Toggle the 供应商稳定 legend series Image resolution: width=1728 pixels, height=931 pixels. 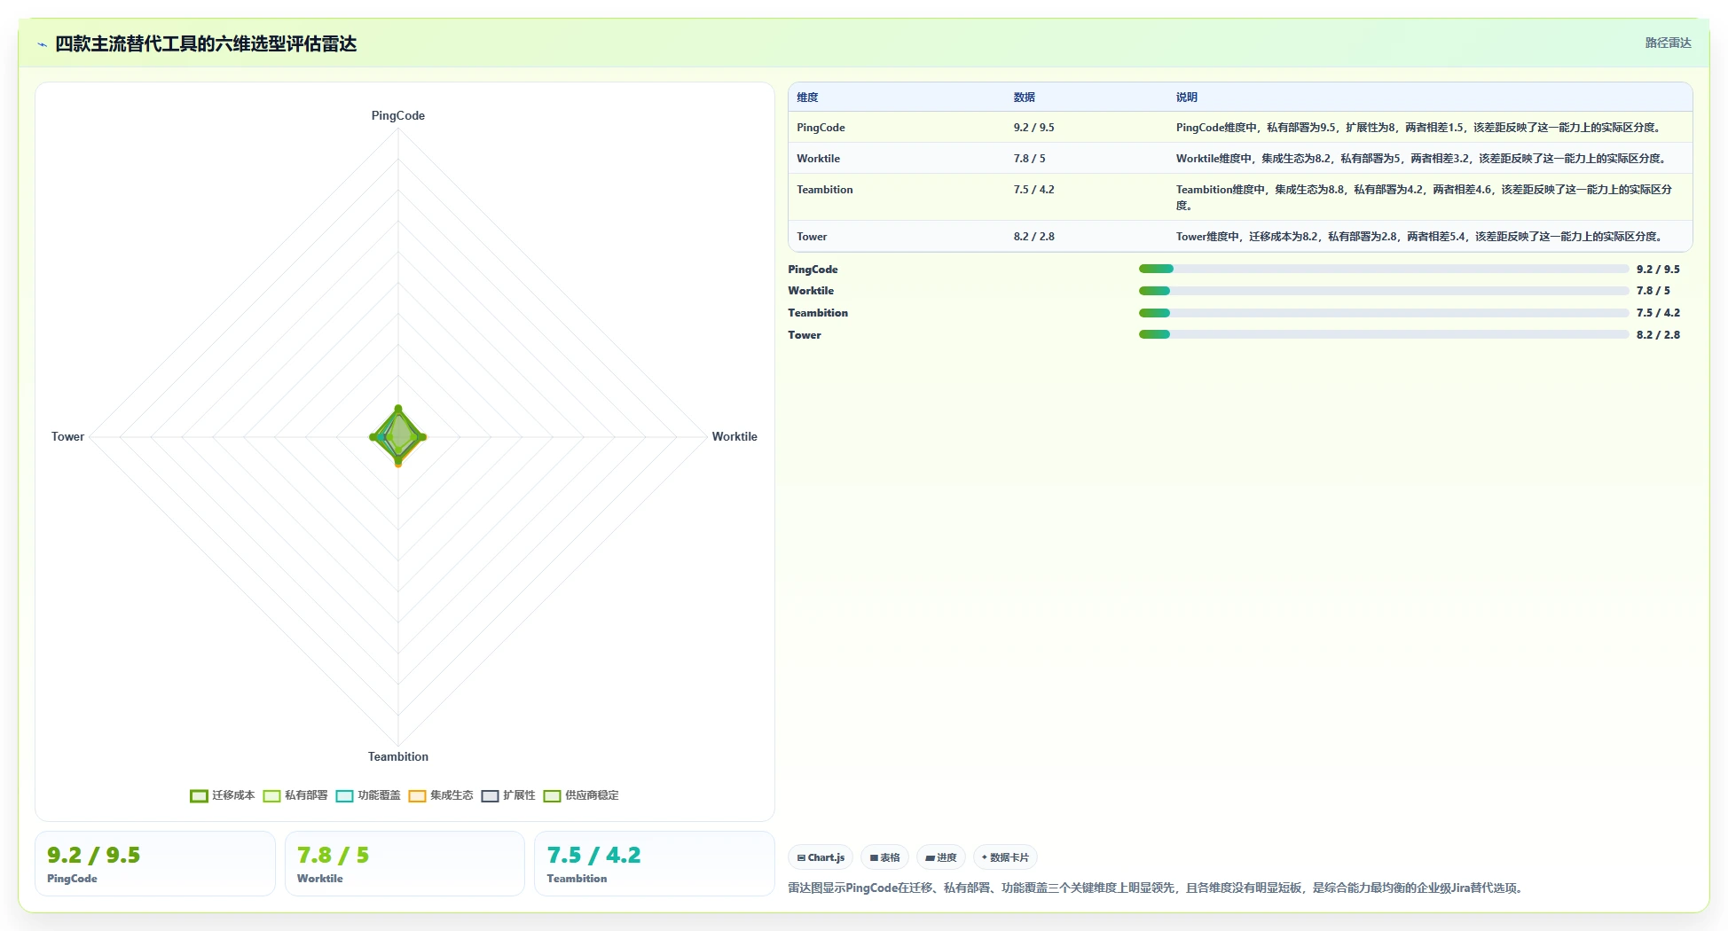point(581,795)
